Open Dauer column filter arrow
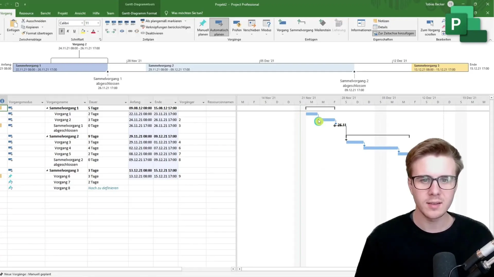Viewport: 494px width, 277px height. (x=126, y=102)
